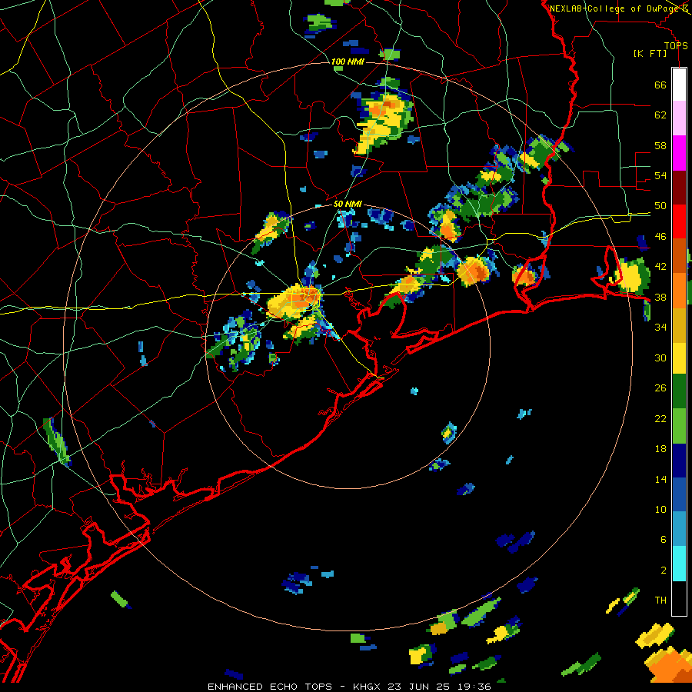Click the gold legend swatch beside 34
Image resolution: width=692 pixels, height=692 pixels.
[679, 325]
